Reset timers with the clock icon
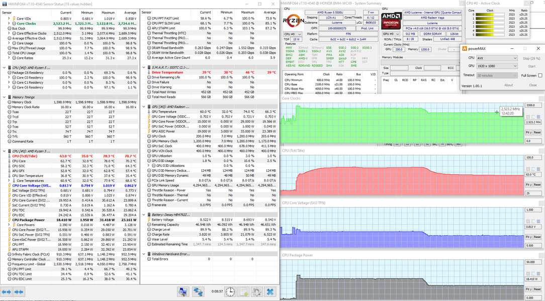This screenshot has height=301, width=545. (x=230, y=291)
